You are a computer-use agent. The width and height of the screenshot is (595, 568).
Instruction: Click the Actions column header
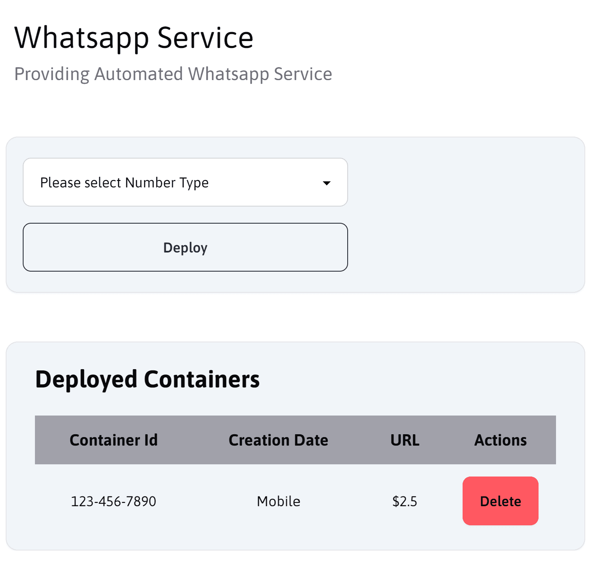(500, 440)
